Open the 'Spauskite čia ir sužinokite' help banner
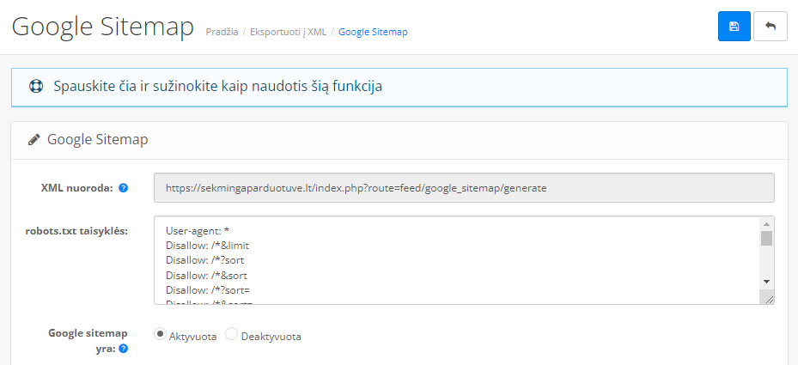798x365 pixels. (399, 87)
